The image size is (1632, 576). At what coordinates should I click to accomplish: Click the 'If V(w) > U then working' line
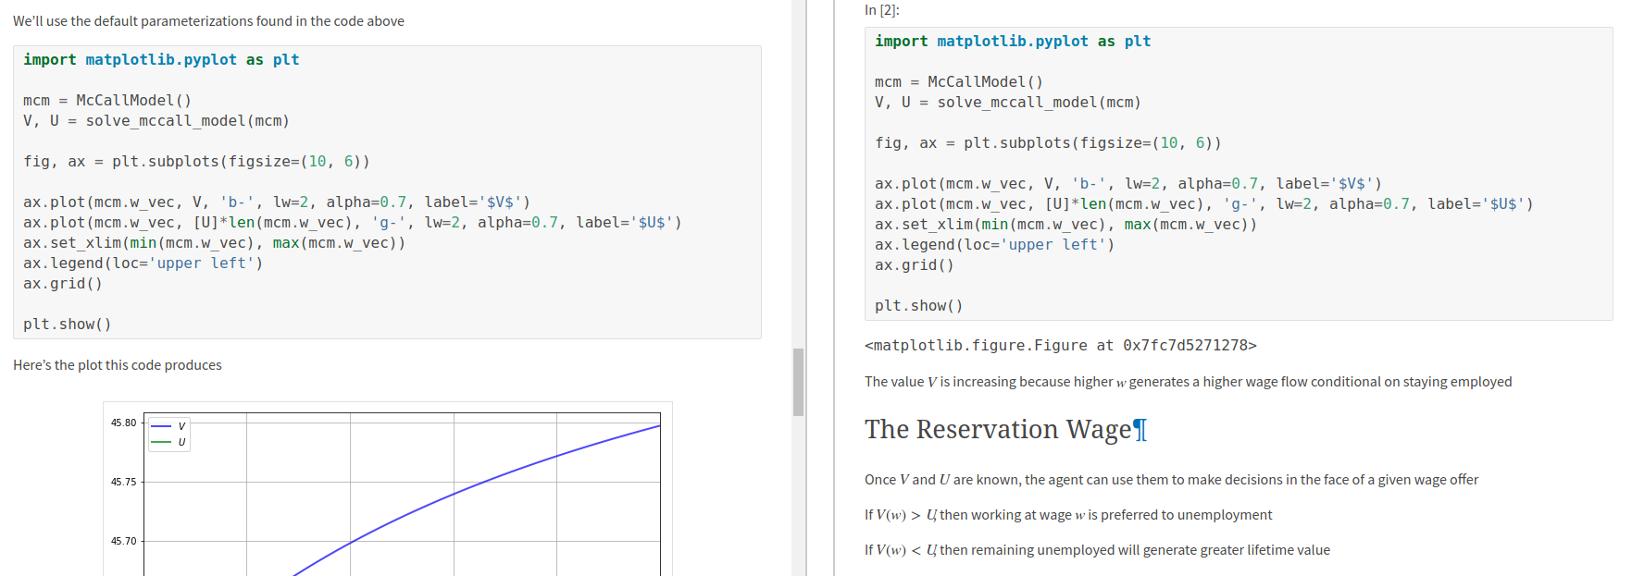click(x=1068, y=515)
